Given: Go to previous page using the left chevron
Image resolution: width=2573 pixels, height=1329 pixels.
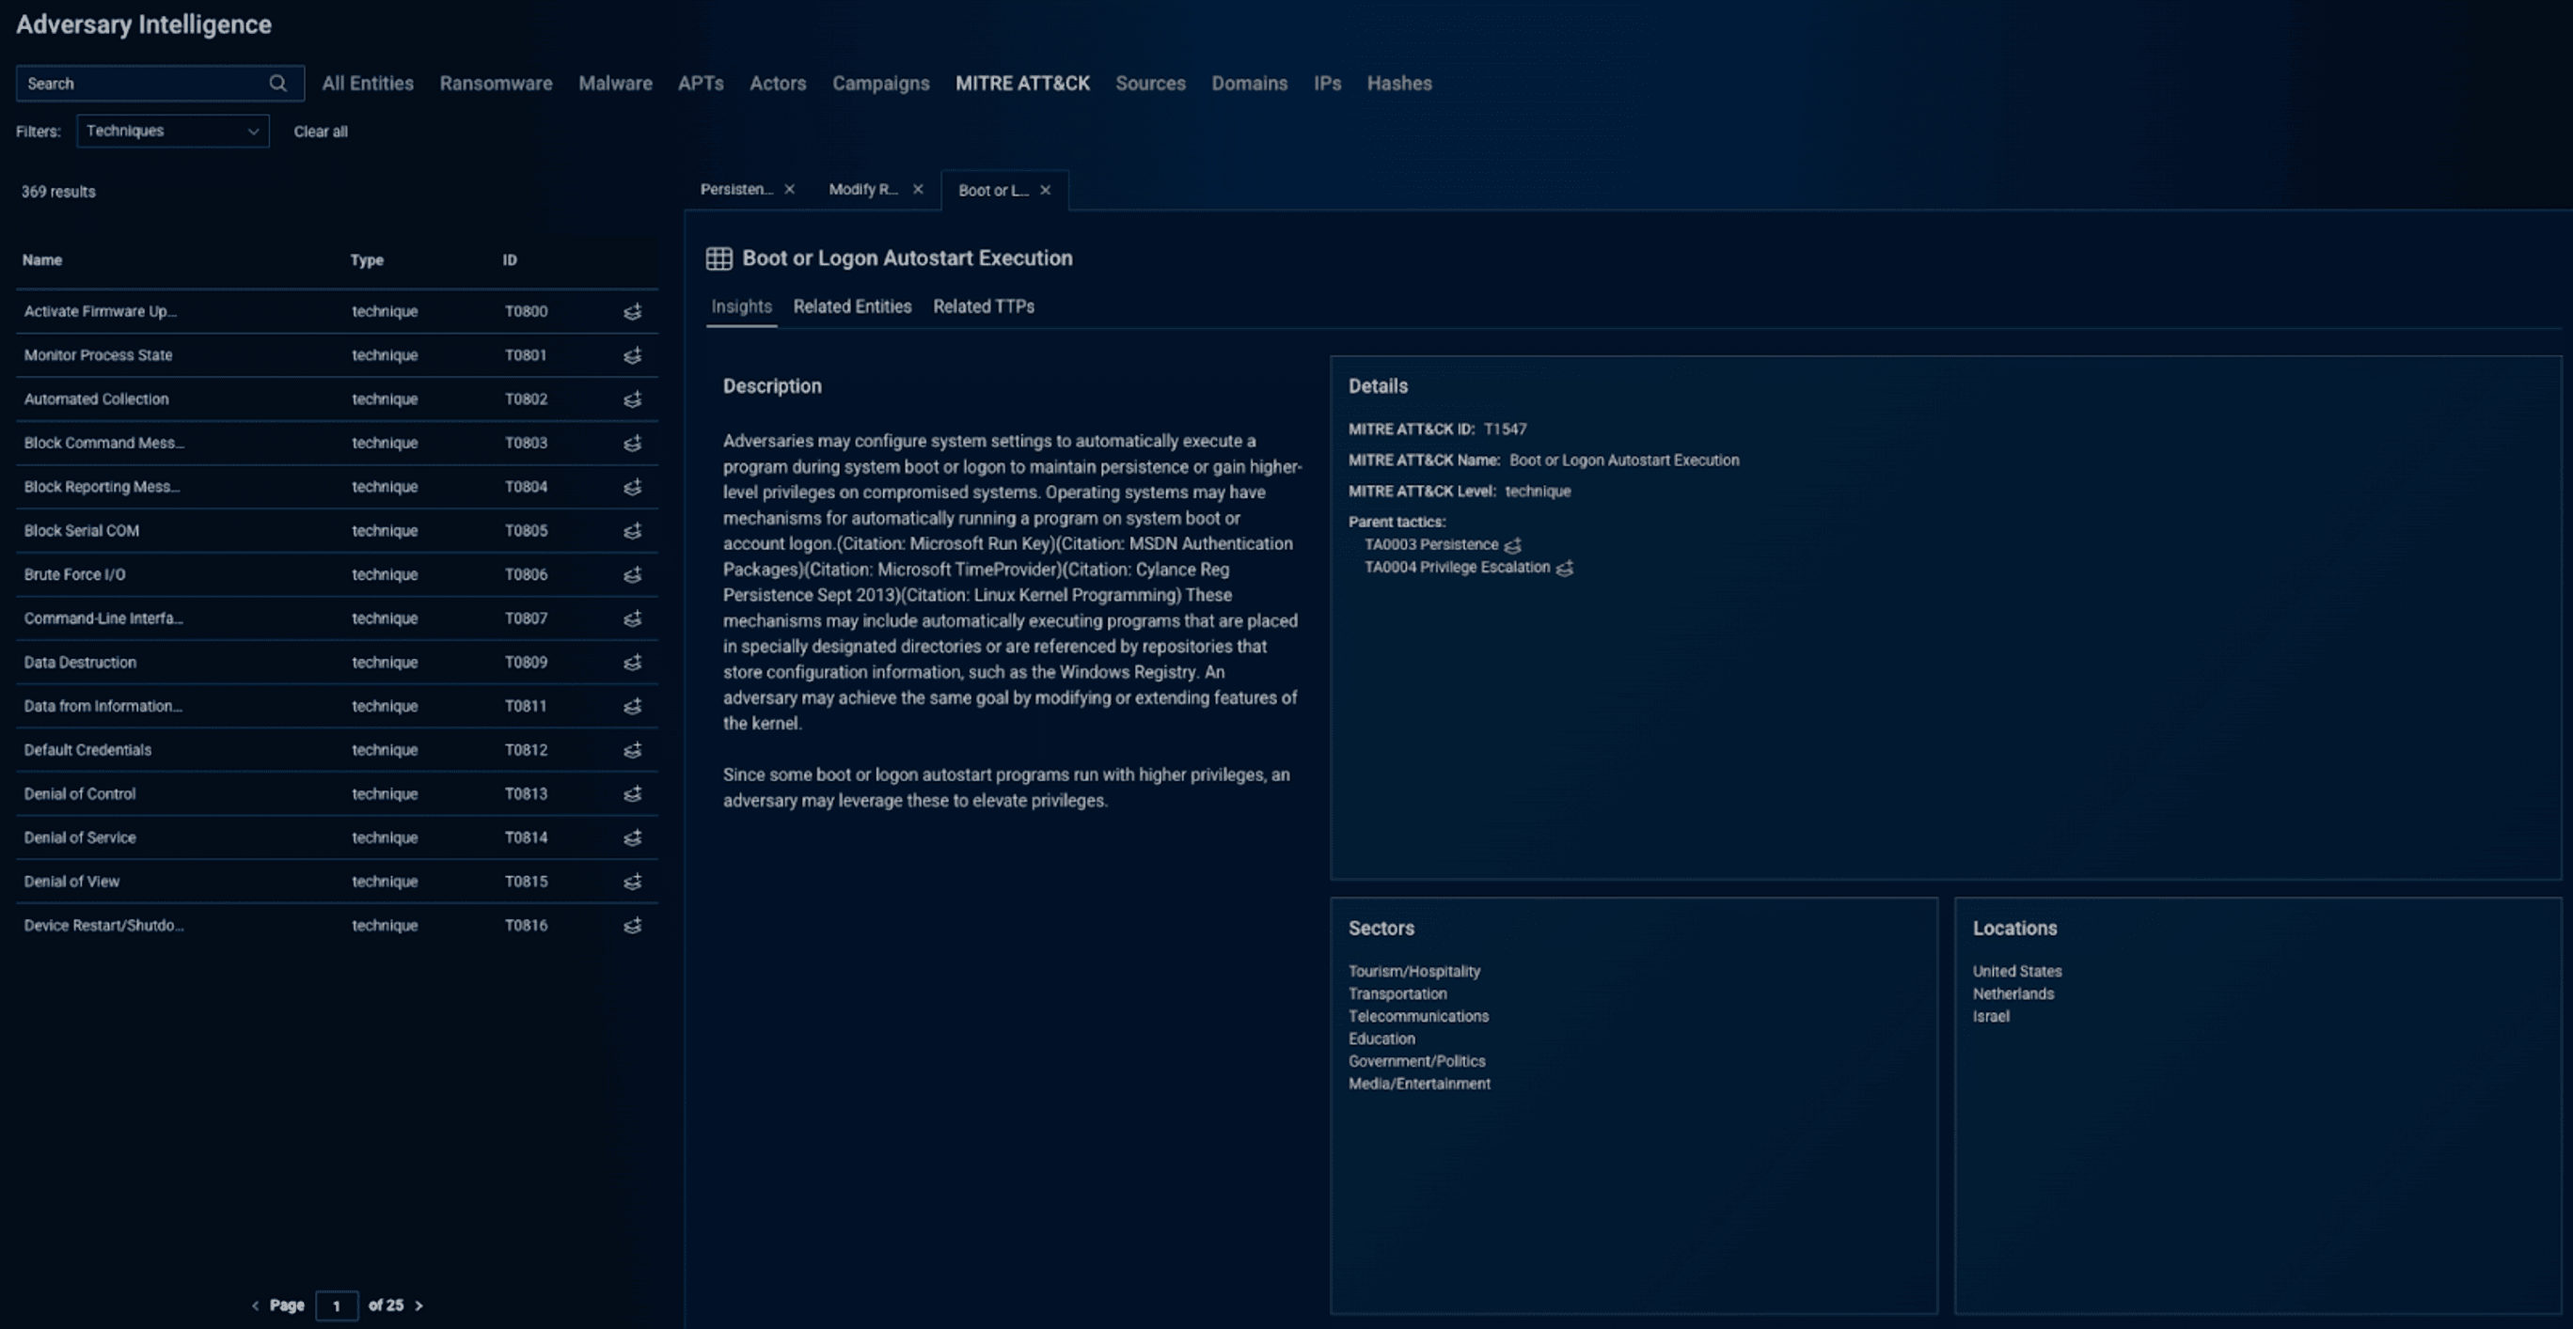Looking at the screenshot, I should tap(255, 1306).
